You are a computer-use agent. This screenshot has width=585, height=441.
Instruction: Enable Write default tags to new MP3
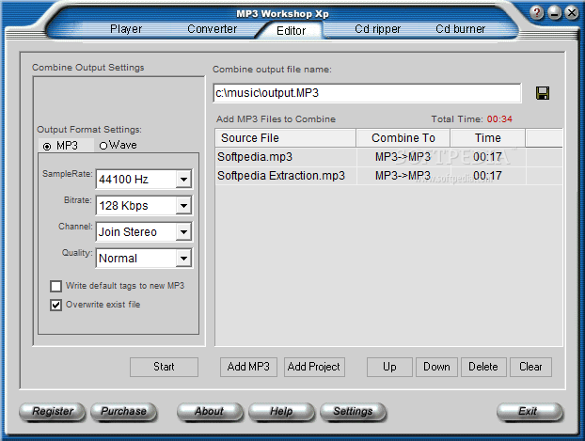click(x=56, y=286)
